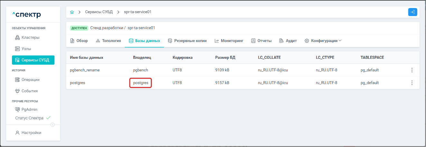Open the Мониторинг tab
426x147 pixels.
click(x=229, y=41)
